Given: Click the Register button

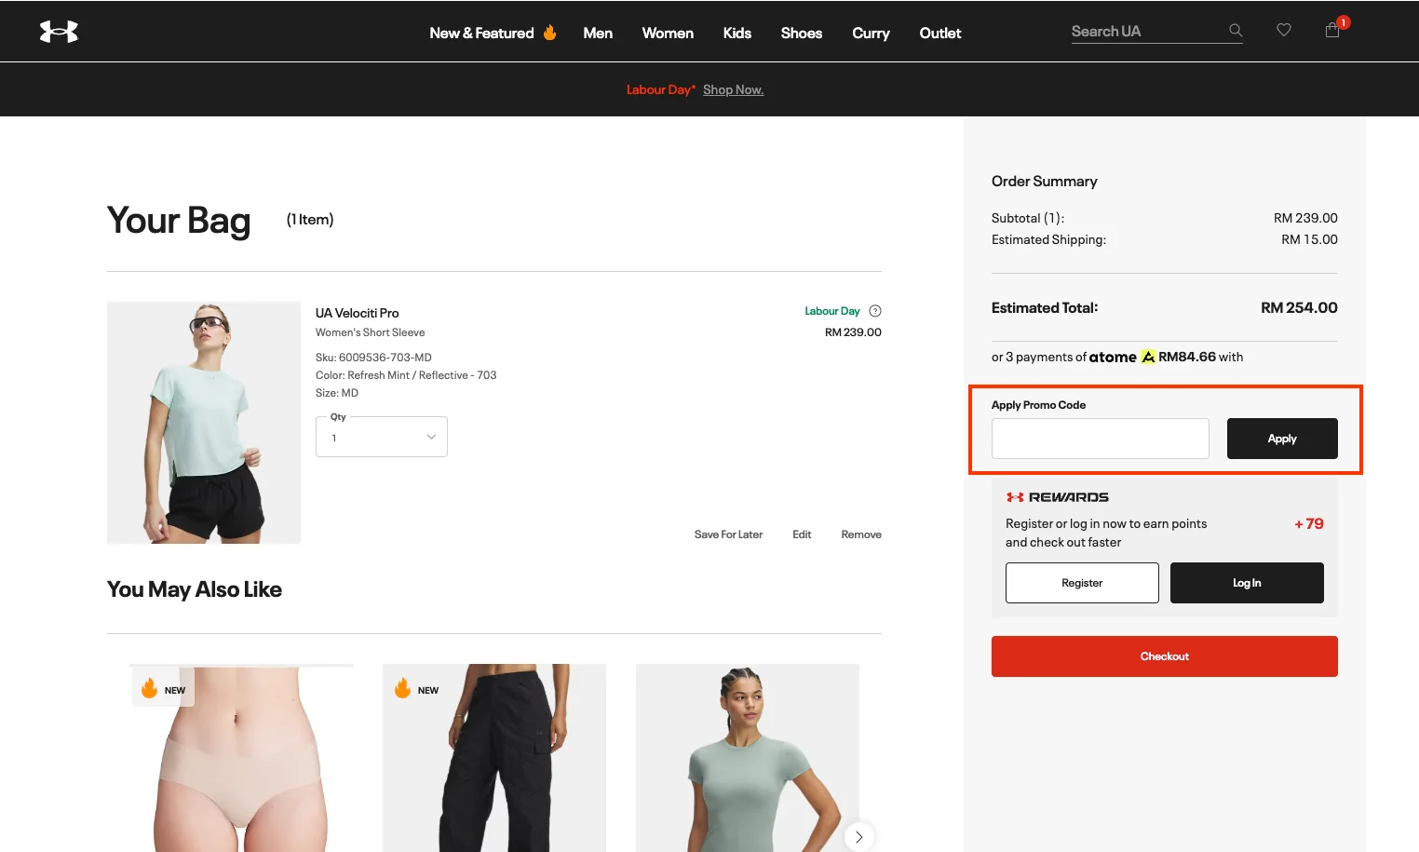Looking at the screenshot, I should click(1082, 583).
